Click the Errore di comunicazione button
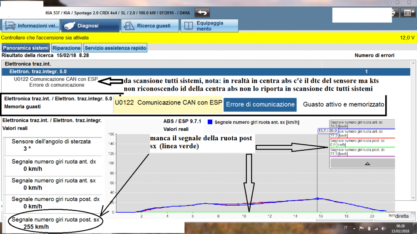 point(260,105)
